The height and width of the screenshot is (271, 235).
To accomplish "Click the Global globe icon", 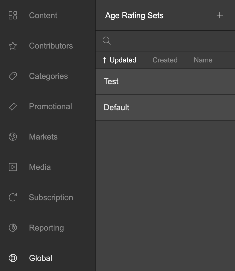I will pos(13,258).
